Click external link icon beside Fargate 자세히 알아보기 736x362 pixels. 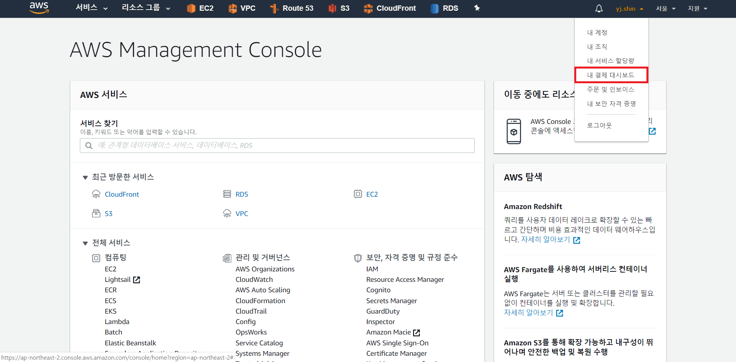click(560, 313)
